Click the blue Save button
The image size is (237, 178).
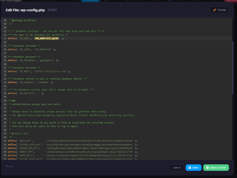pyautogui.click(x=193, y=168)
